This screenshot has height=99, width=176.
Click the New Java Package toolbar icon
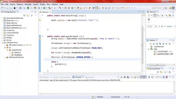[x=69, y=8]
